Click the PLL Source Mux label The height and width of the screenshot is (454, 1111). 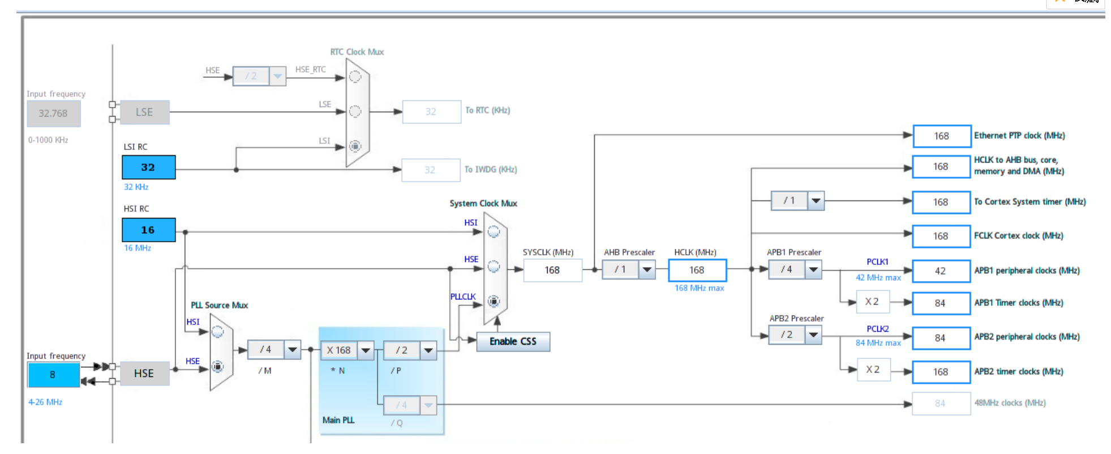(219, 305)
